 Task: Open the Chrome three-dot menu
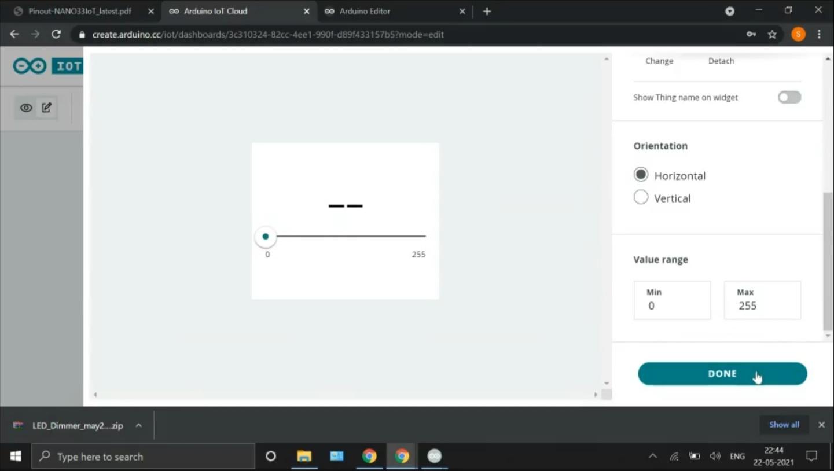819,34
